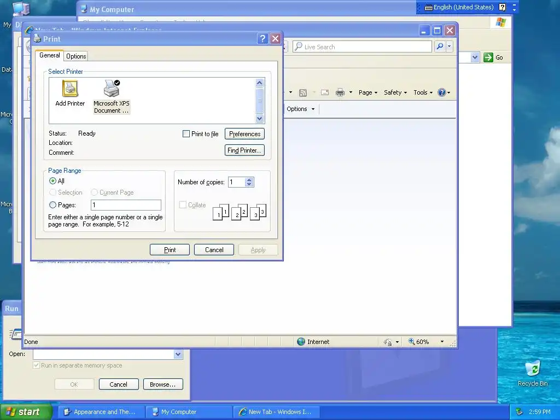Select the Add Printer icon
Image resolution: width=560 pixels, height=420 pixels.
pos(70,93)
